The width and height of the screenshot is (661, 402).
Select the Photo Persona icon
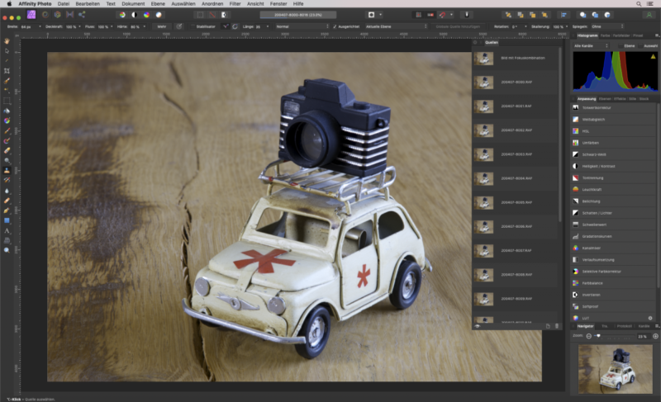(x=31, y=15)
